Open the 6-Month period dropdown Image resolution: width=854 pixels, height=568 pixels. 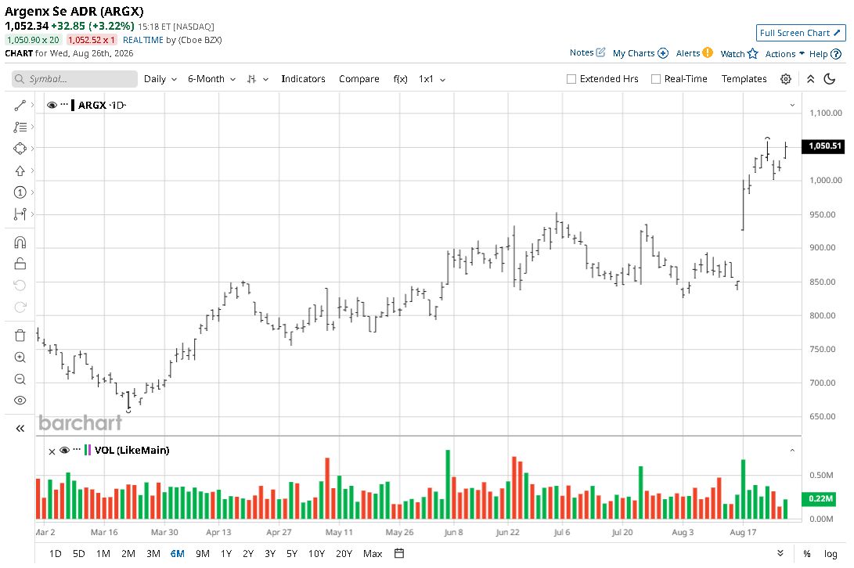tap(211, 79)
